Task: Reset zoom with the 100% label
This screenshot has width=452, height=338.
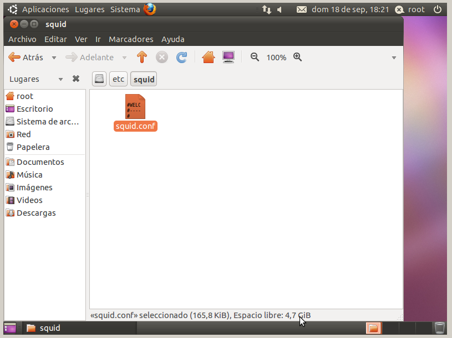Action: [276, 58]
